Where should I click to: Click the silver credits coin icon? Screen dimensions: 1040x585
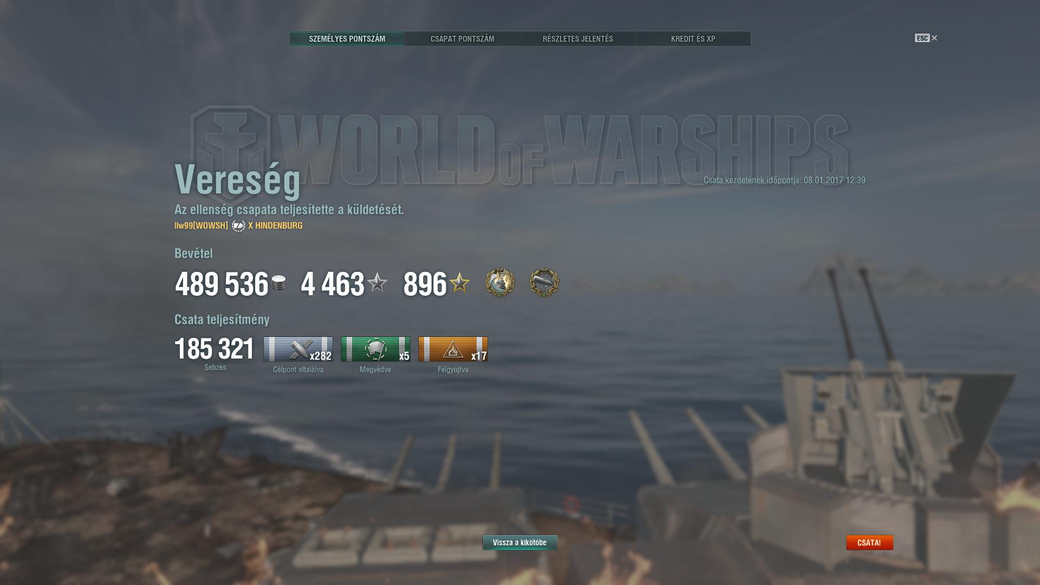pyautogui.click(x=278, y=283)
